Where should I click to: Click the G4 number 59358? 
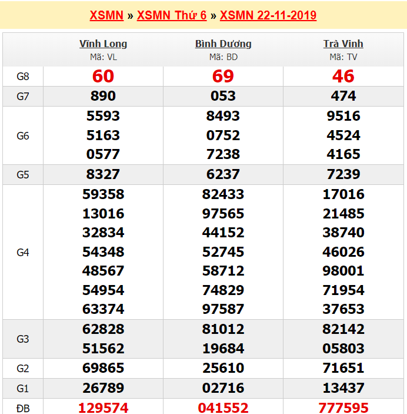pyautogui.click(x=103, y=194)
